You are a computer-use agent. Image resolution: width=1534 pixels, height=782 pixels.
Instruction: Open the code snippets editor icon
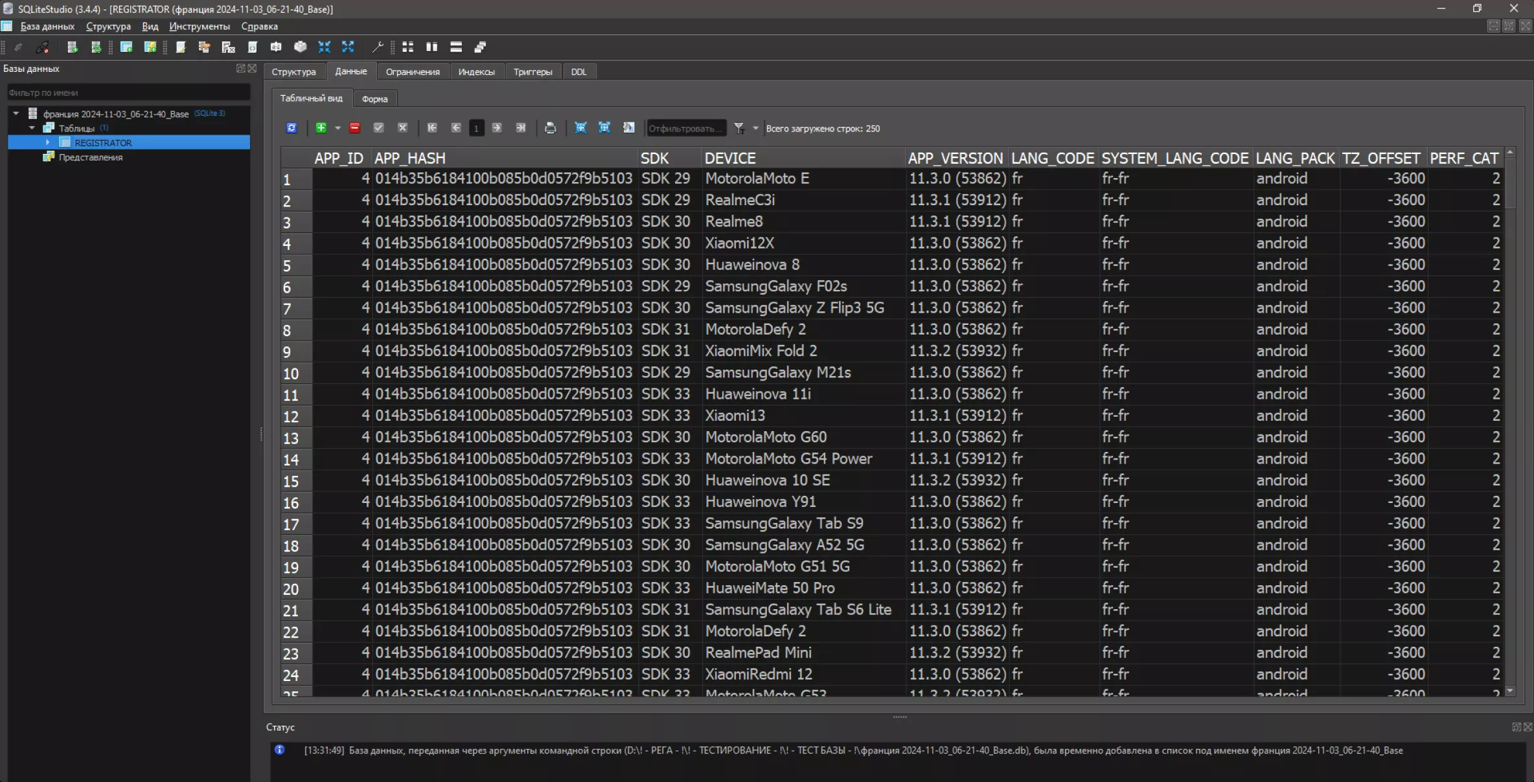pyautogui.click(x=253, y=47)
